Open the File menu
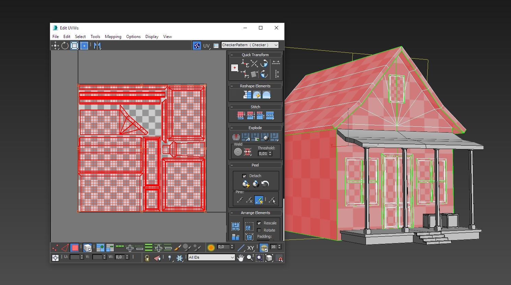 pyautogui.click(x=56, y=37)
